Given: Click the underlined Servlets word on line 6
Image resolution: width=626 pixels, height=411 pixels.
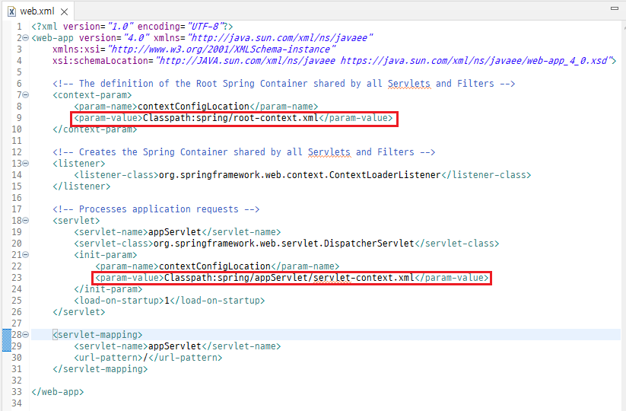Looking at the screenshot, I should 409,84.
